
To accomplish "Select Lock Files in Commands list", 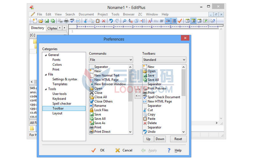I will (101, 110).
